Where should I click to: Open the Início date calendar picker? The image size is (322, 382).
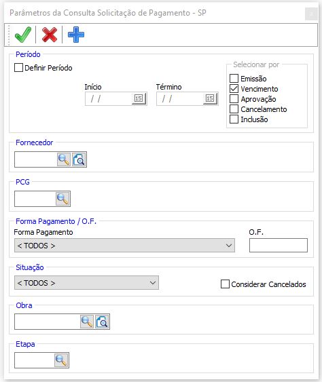(x=139, y=98)
